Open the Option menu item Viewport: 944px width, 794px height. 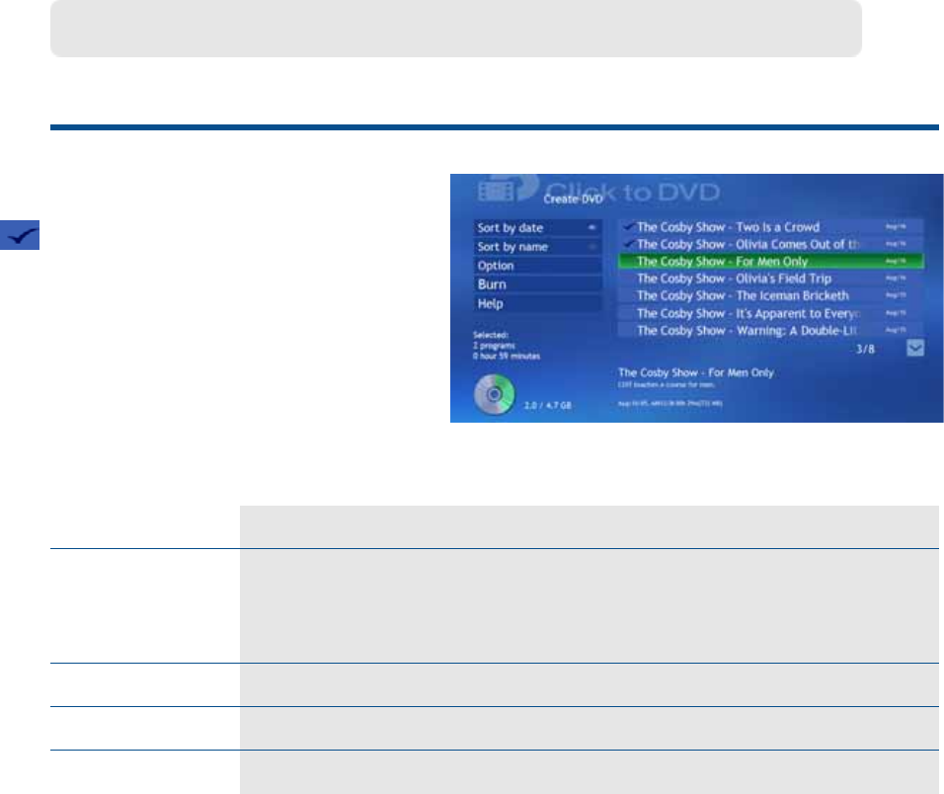tap(537, 266)
